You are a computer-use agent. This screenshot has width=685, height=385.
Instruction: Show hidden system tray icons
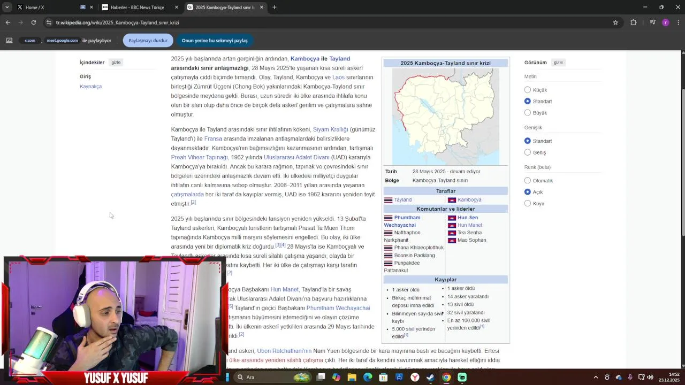pos(596,378)
